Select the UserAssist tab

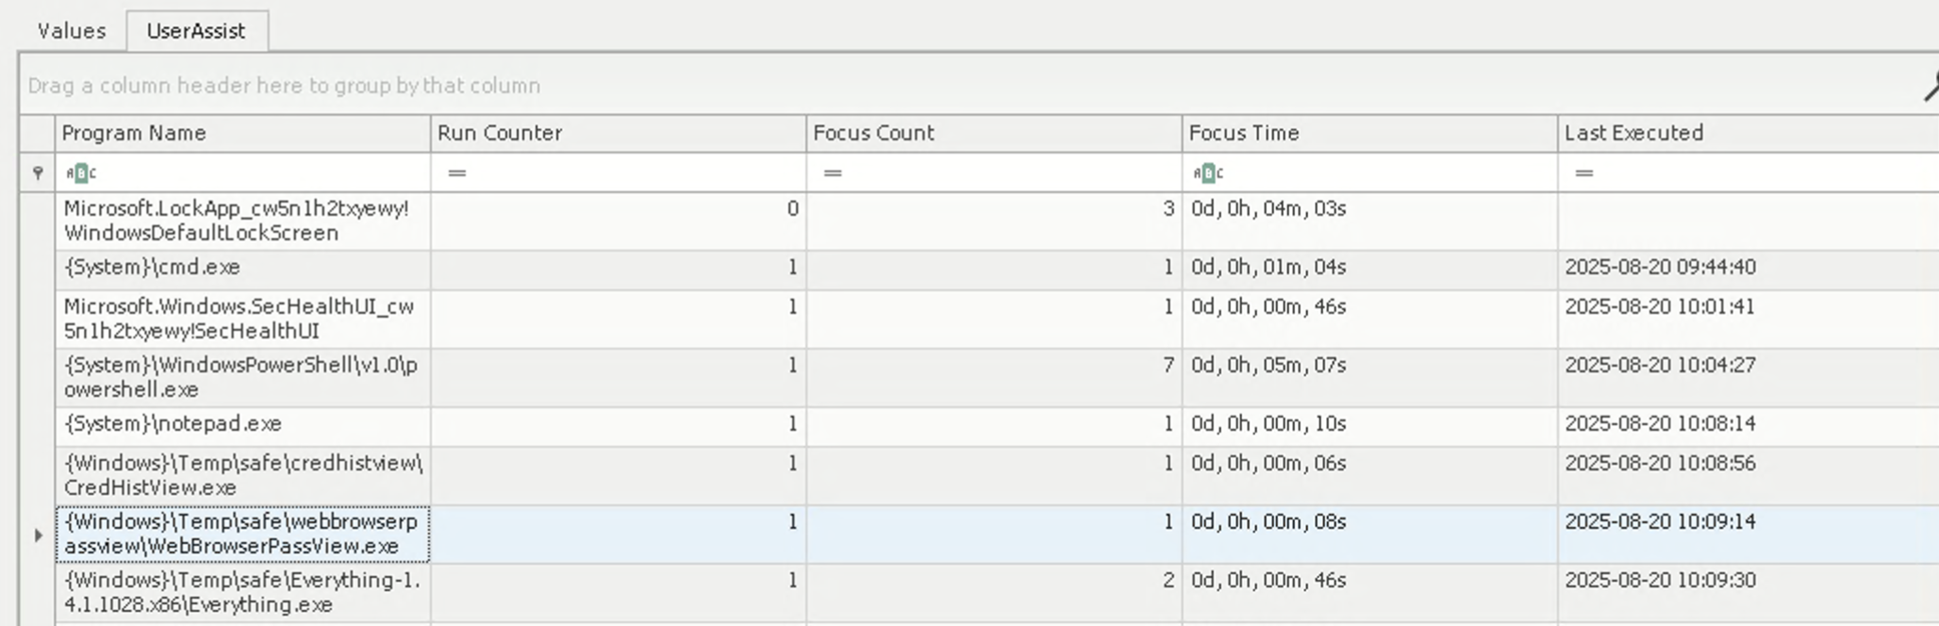(x=196, y=31)
